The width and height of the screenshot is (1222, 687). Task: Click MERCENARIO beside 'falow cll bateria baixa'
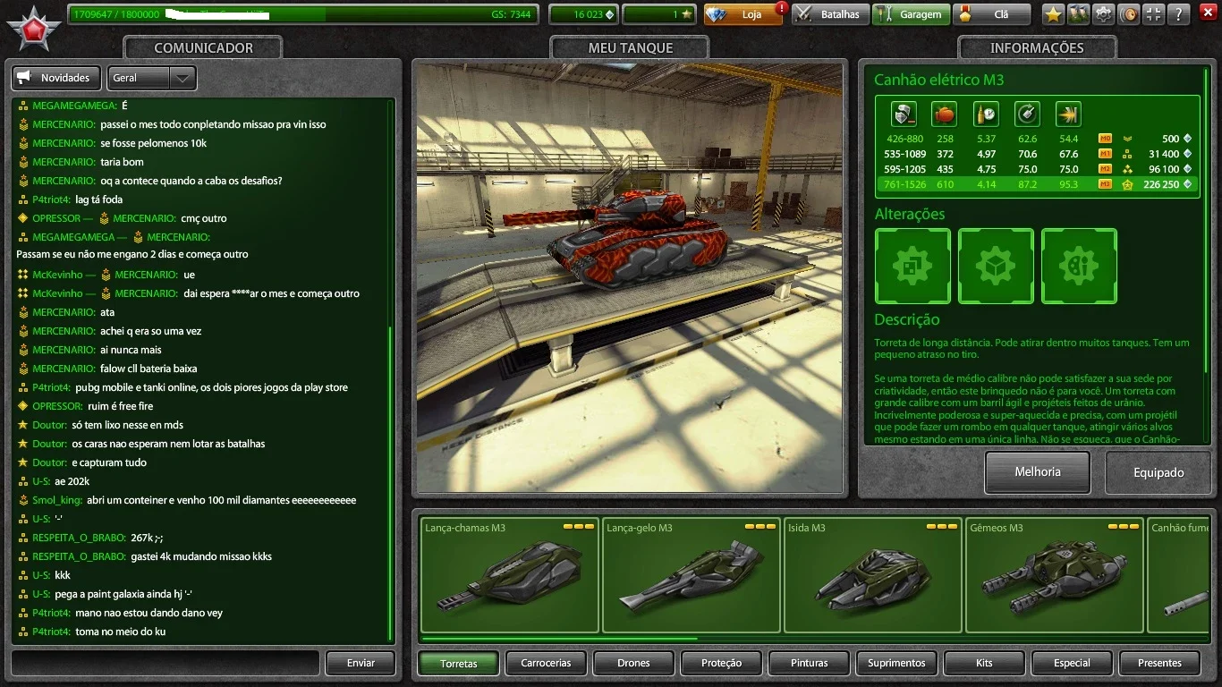click(64, 369)
